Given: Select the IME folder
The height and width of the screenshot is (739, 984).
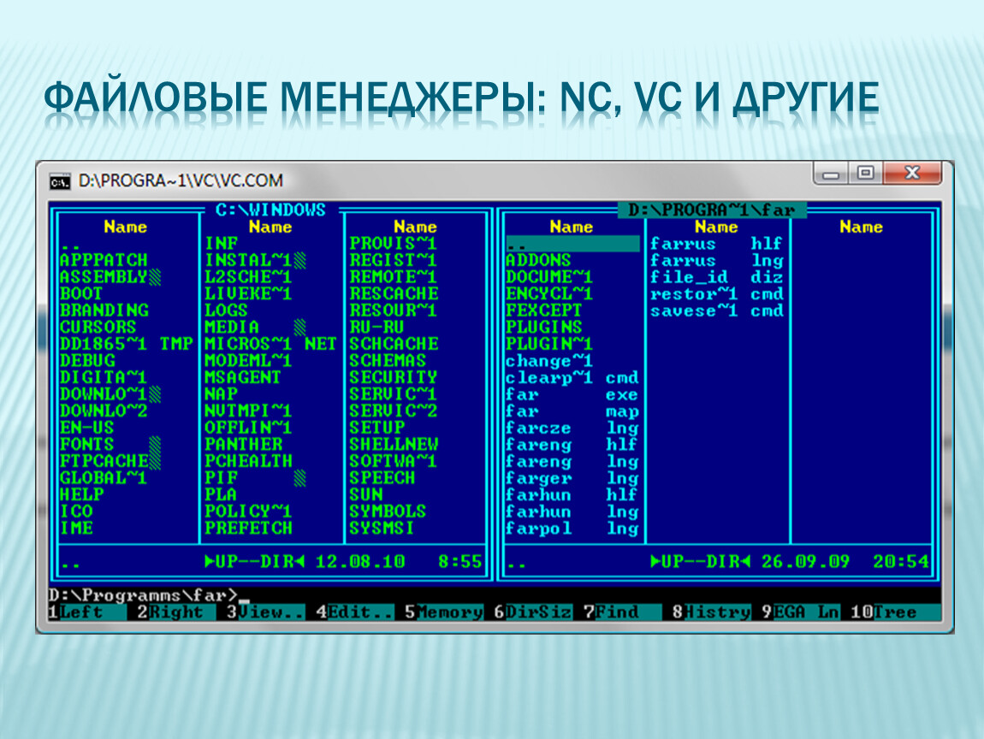Looking at the screenshot, I should [76, 529].
